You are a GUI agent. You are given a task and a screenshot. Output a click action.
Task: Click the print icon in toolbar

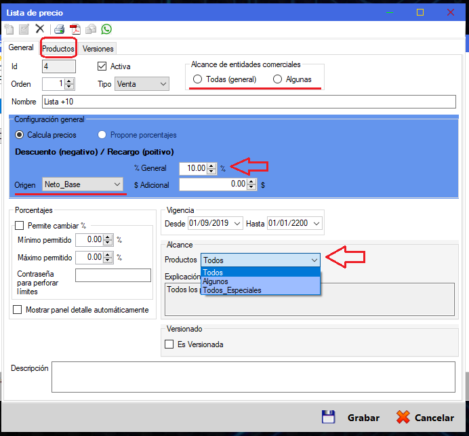60,29
